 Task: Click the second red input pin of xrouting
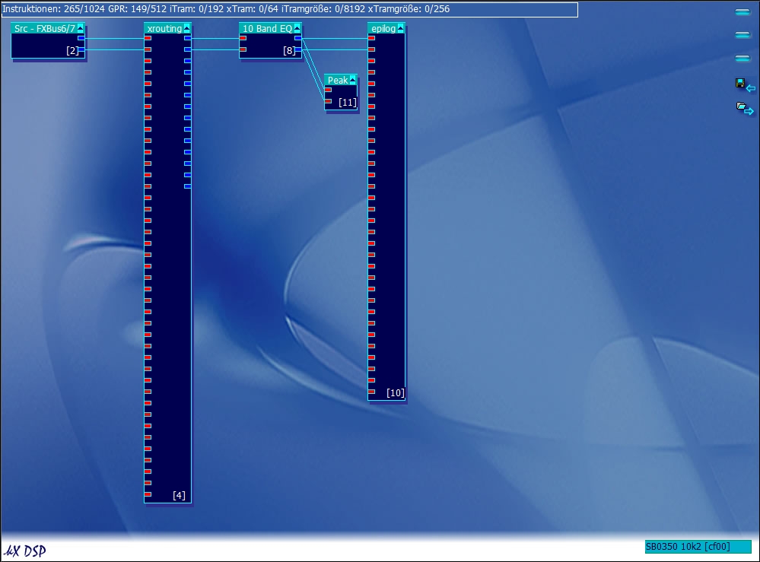click(x=148, y=49)
